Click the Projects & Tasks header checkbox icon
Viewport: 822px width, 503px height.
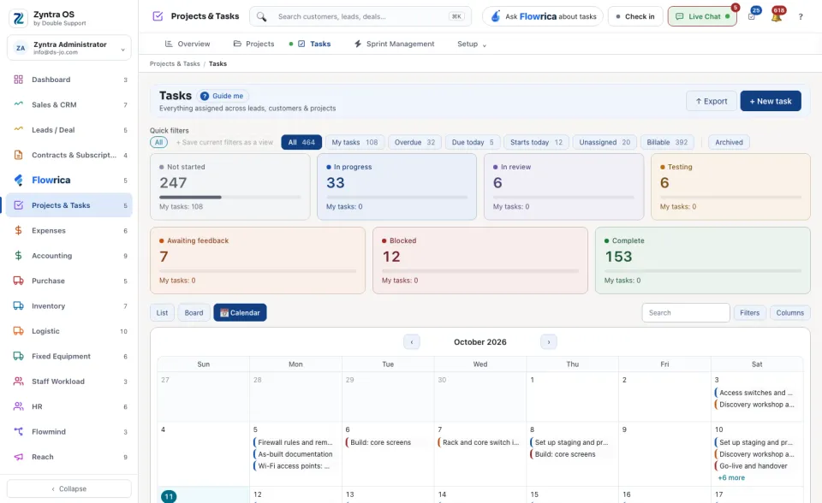[x=158, y=16]
